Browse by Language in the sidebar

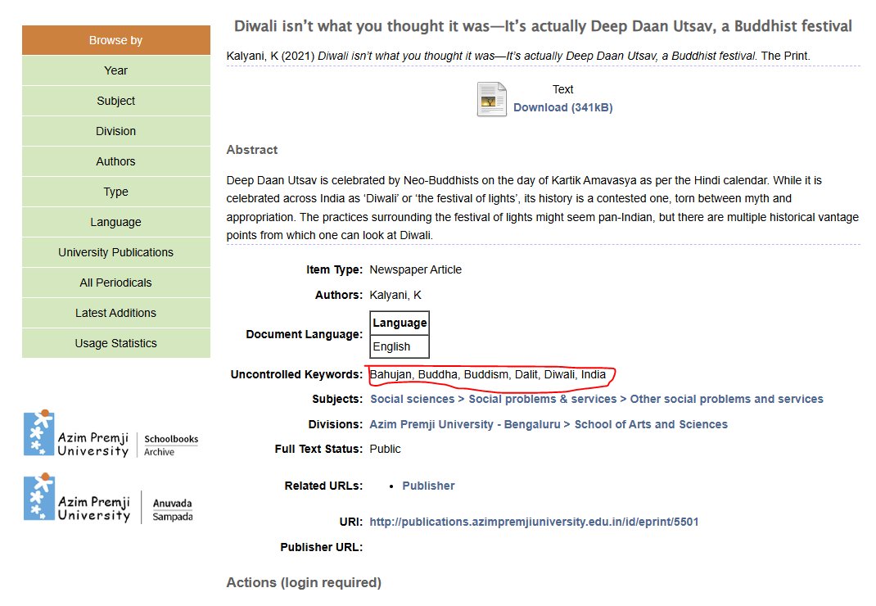(x=115, y=222)
